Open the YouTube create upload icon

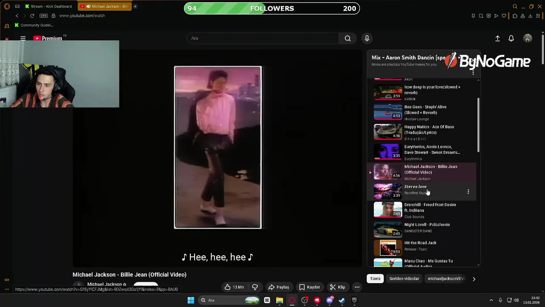[497, 38]
